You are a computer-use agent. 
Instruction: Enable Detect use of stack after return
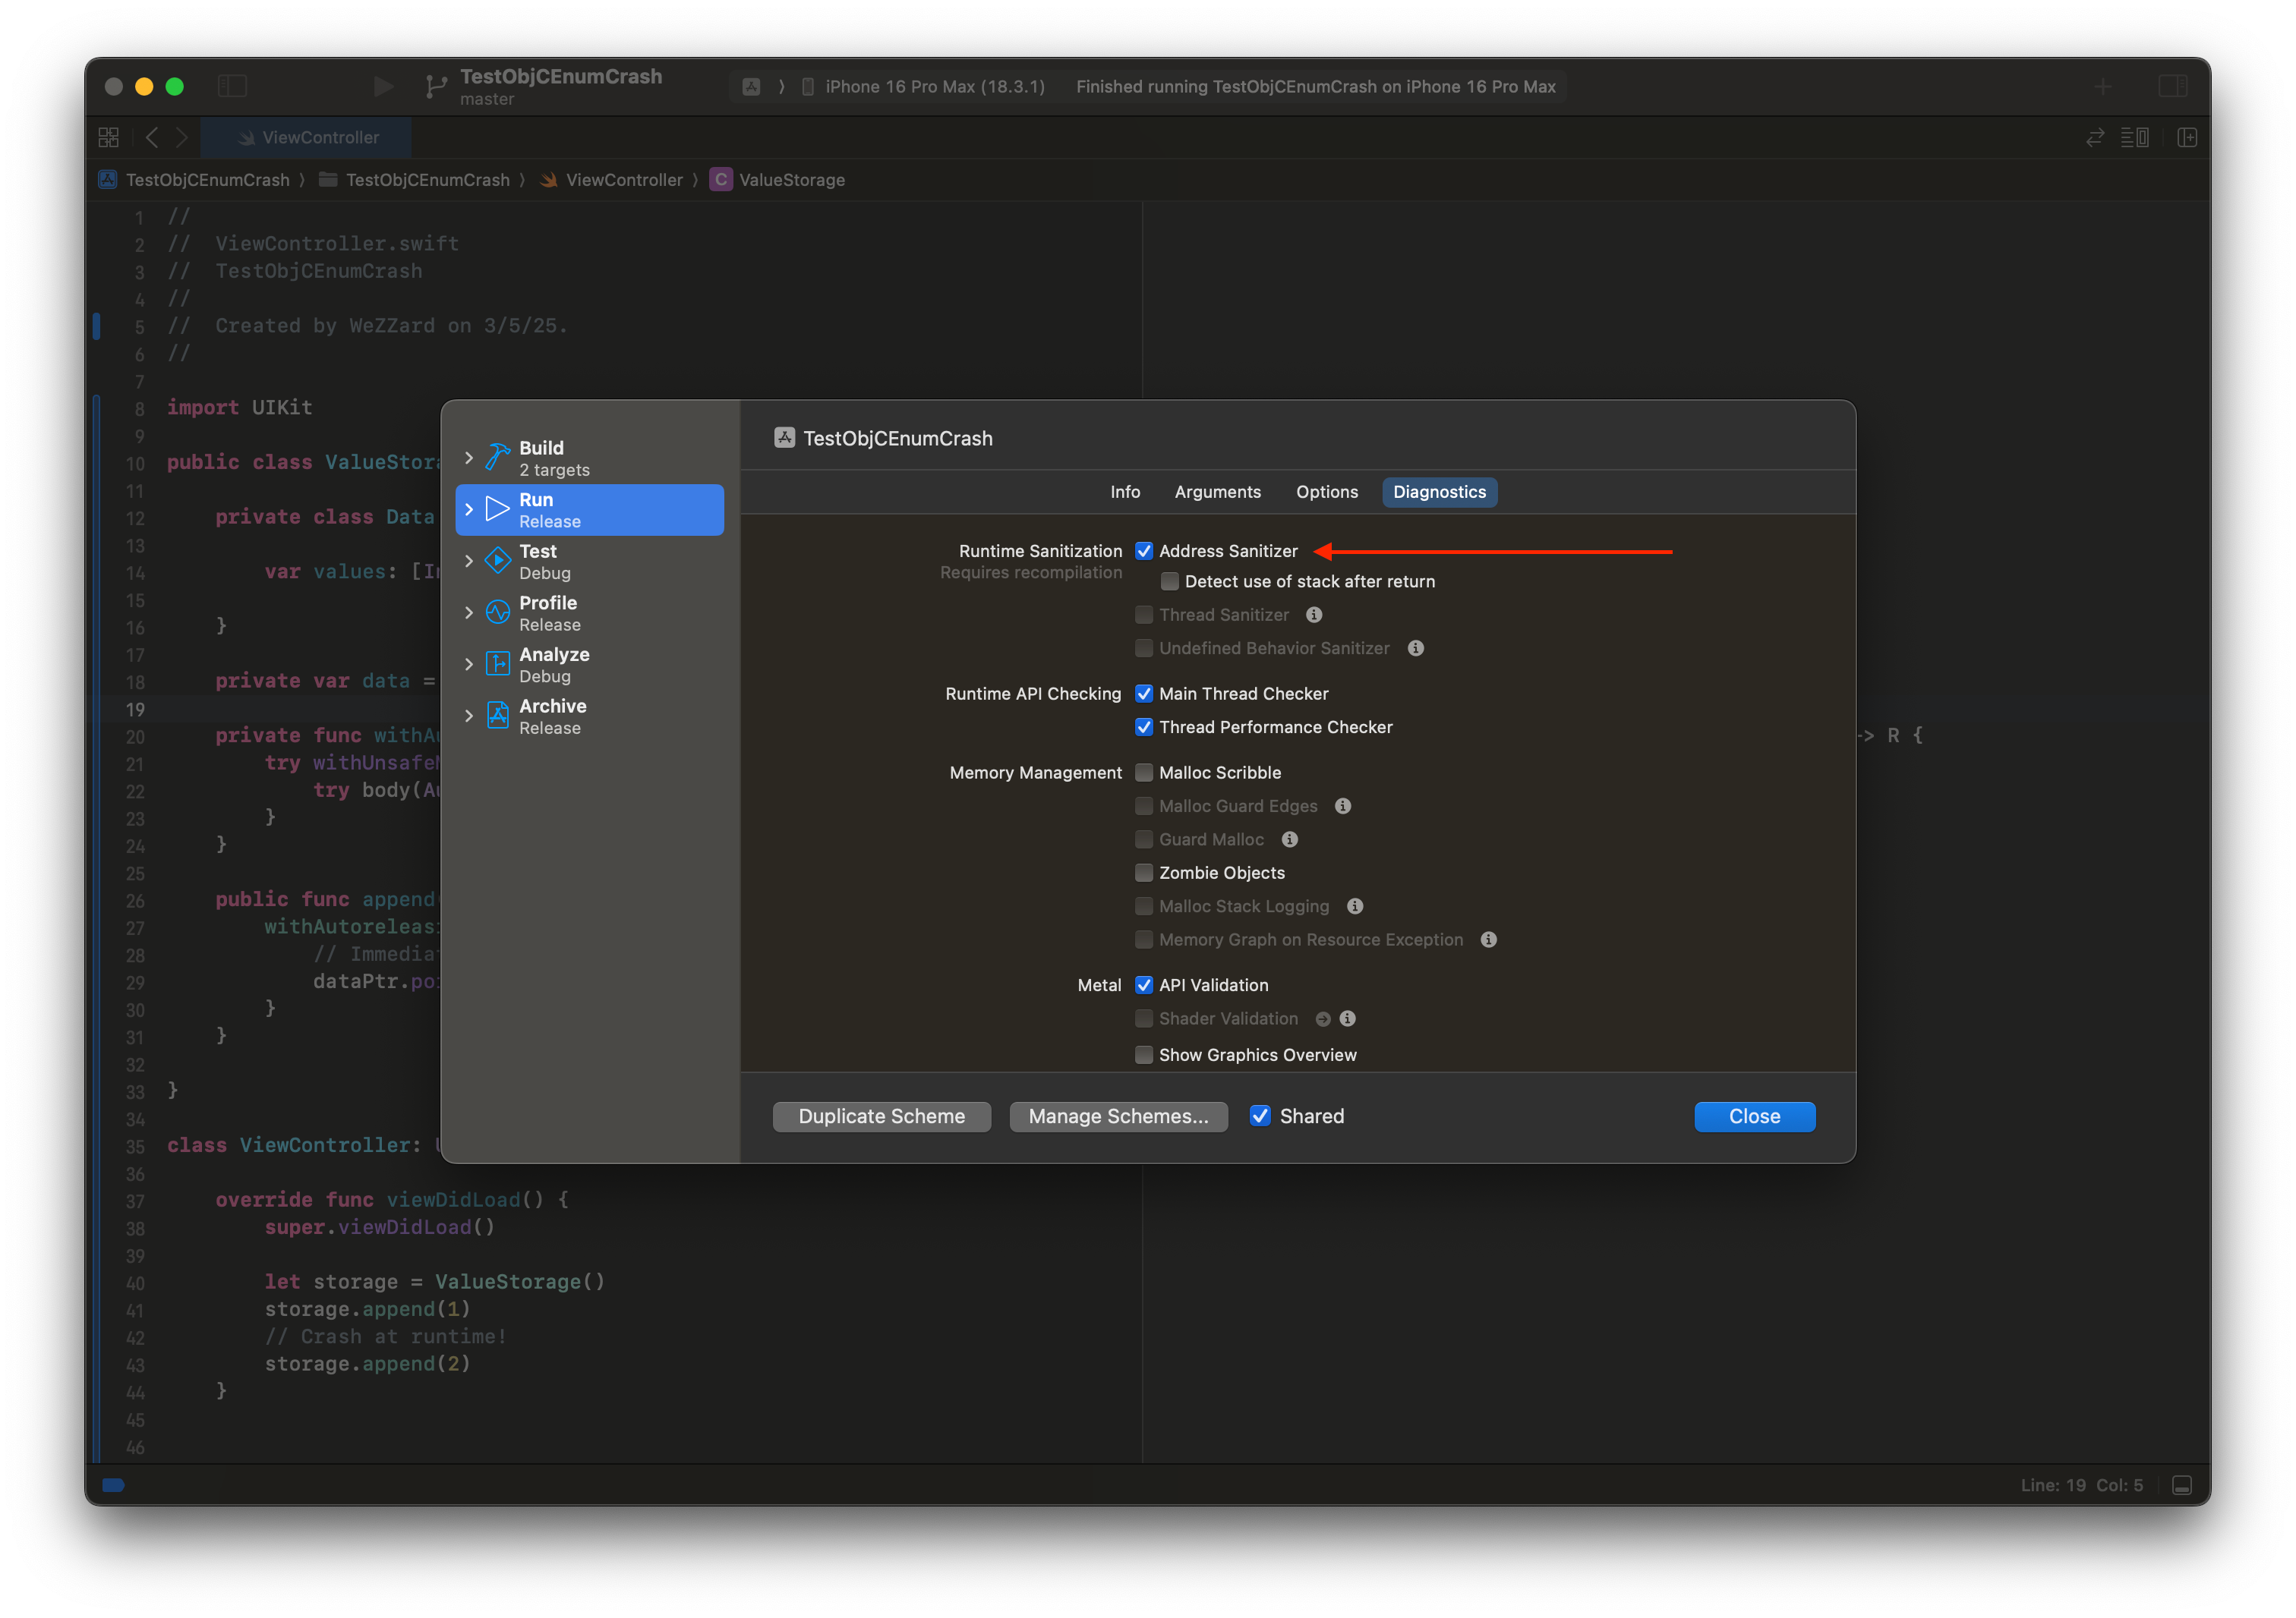pos(1169,581)
